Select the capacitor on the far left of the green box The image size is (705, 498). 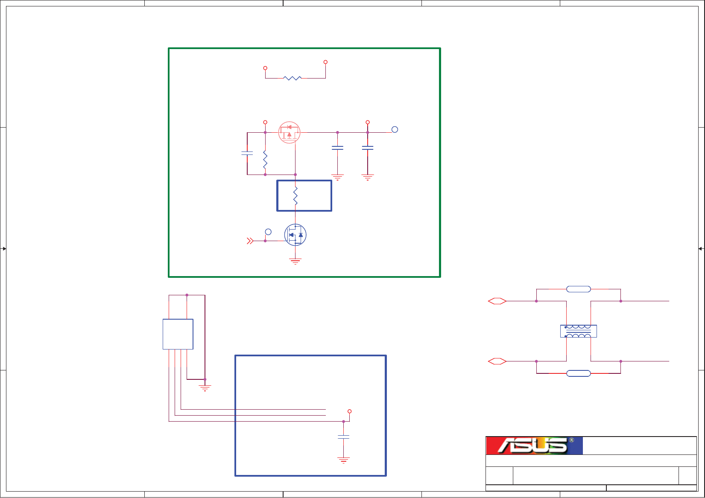click(x=247, y=153)
